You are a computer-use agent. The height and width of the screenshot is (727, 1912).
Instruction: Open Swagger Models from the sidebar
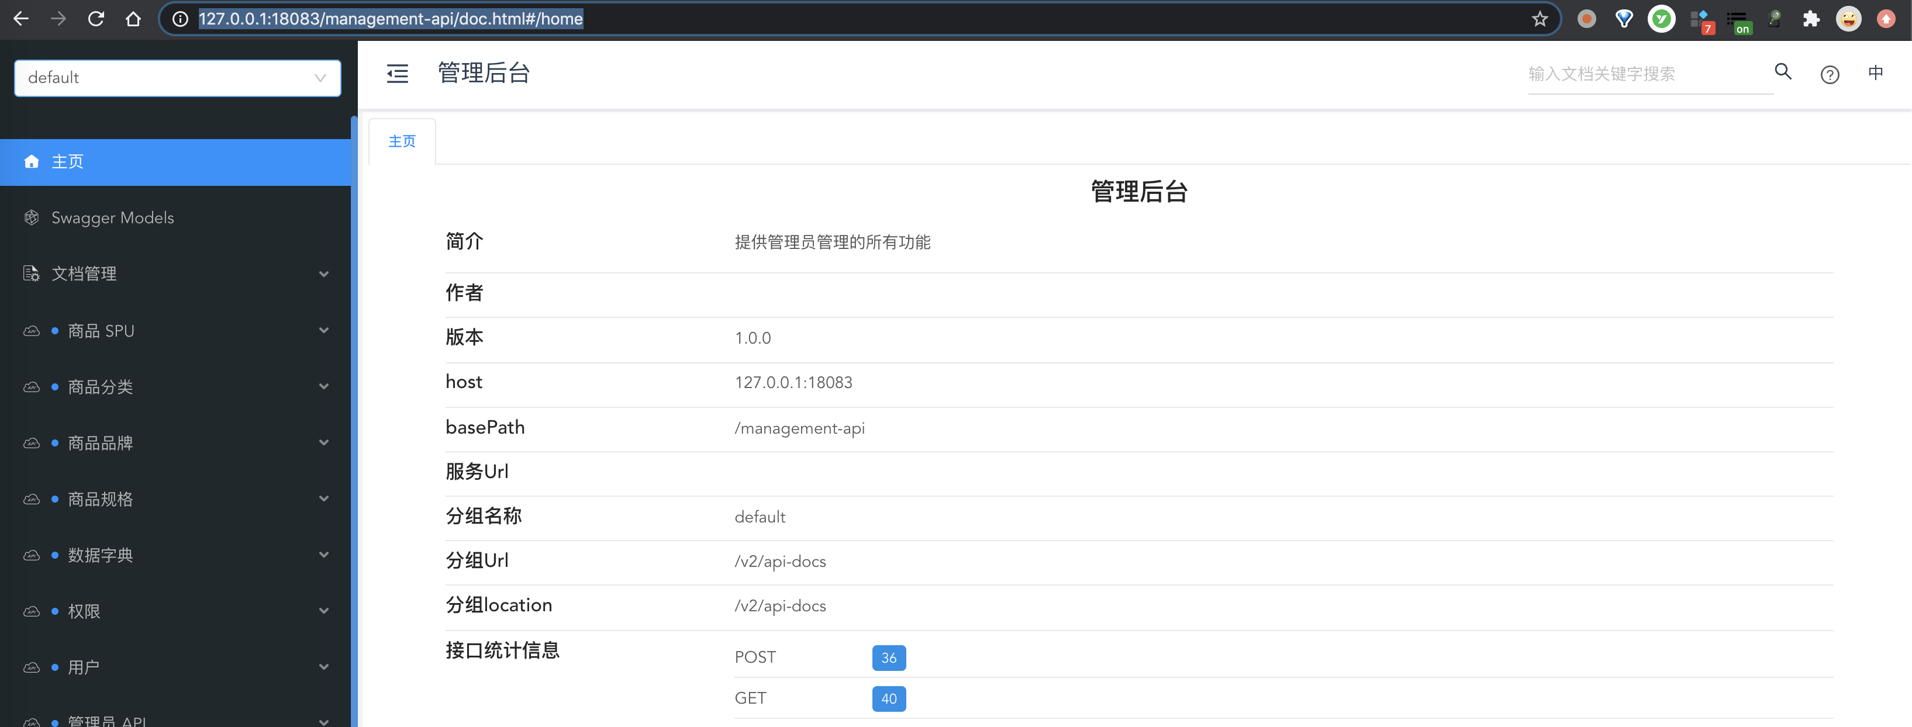click(x=112, y=217)
